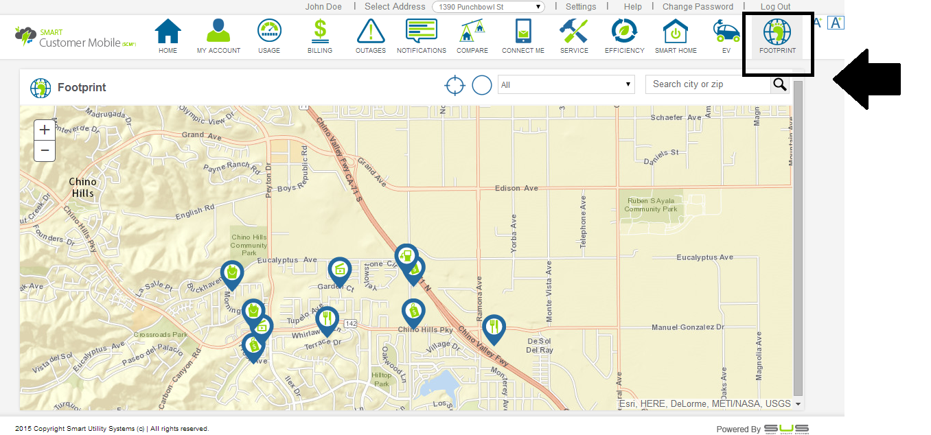
Task: Open the EV electric vehicle section
Action: pyautogui.click(x=726, y=36)
